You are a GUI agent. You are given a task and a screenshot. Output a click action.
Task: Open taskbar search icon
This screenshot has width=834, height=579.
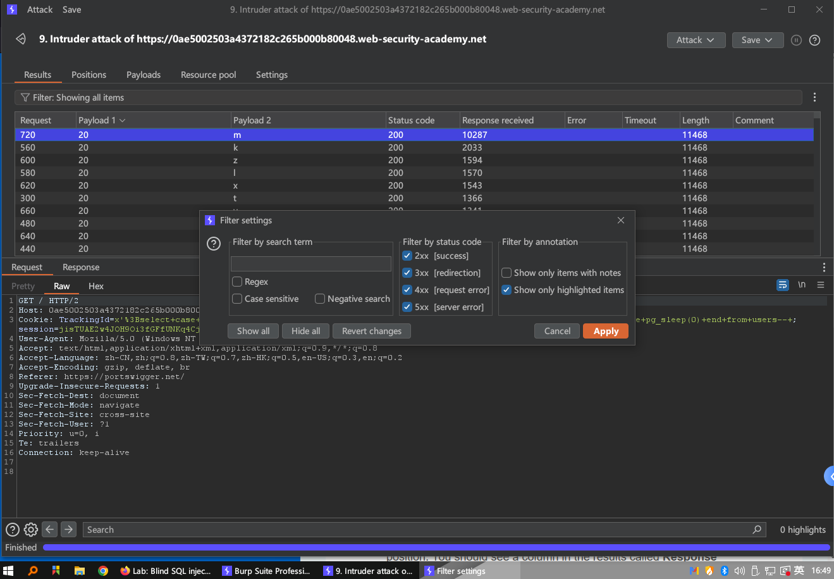click(33, 571)
